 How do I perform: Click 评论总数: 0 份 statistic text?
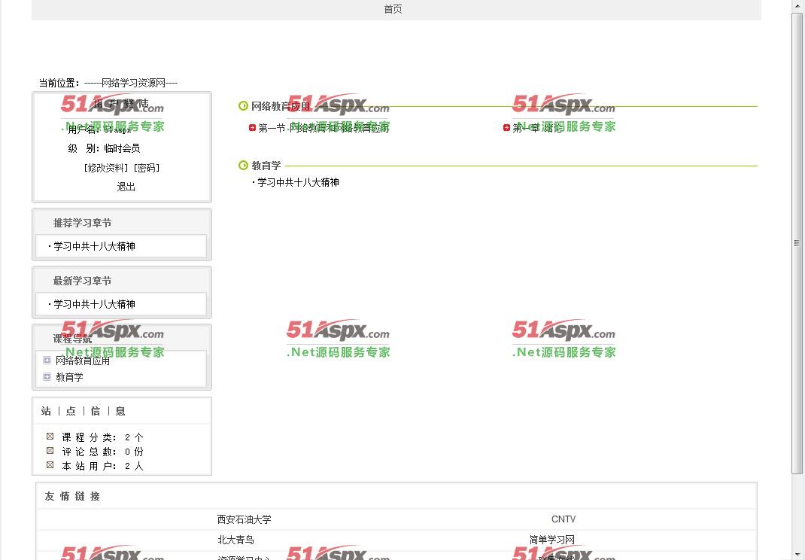pos(102,452)
